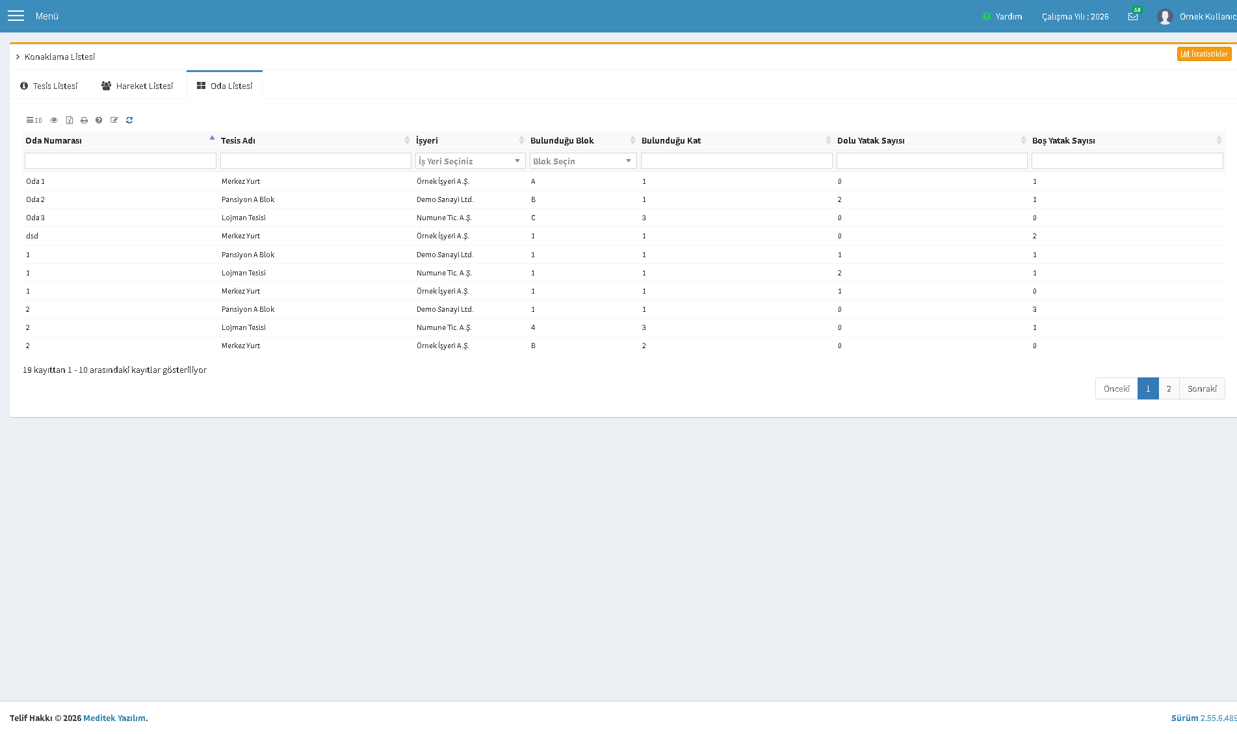
Task: Click the İstatistikler button
Action: pos(1204,54)
